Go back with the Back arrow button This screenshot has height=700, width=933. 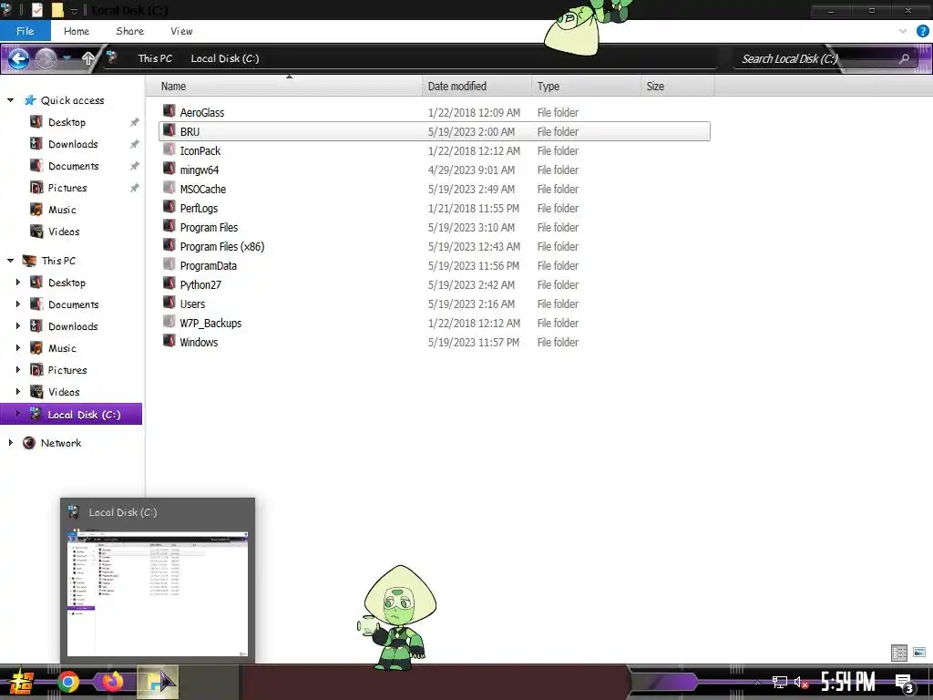pyautogui.click(x=18, y=58)
